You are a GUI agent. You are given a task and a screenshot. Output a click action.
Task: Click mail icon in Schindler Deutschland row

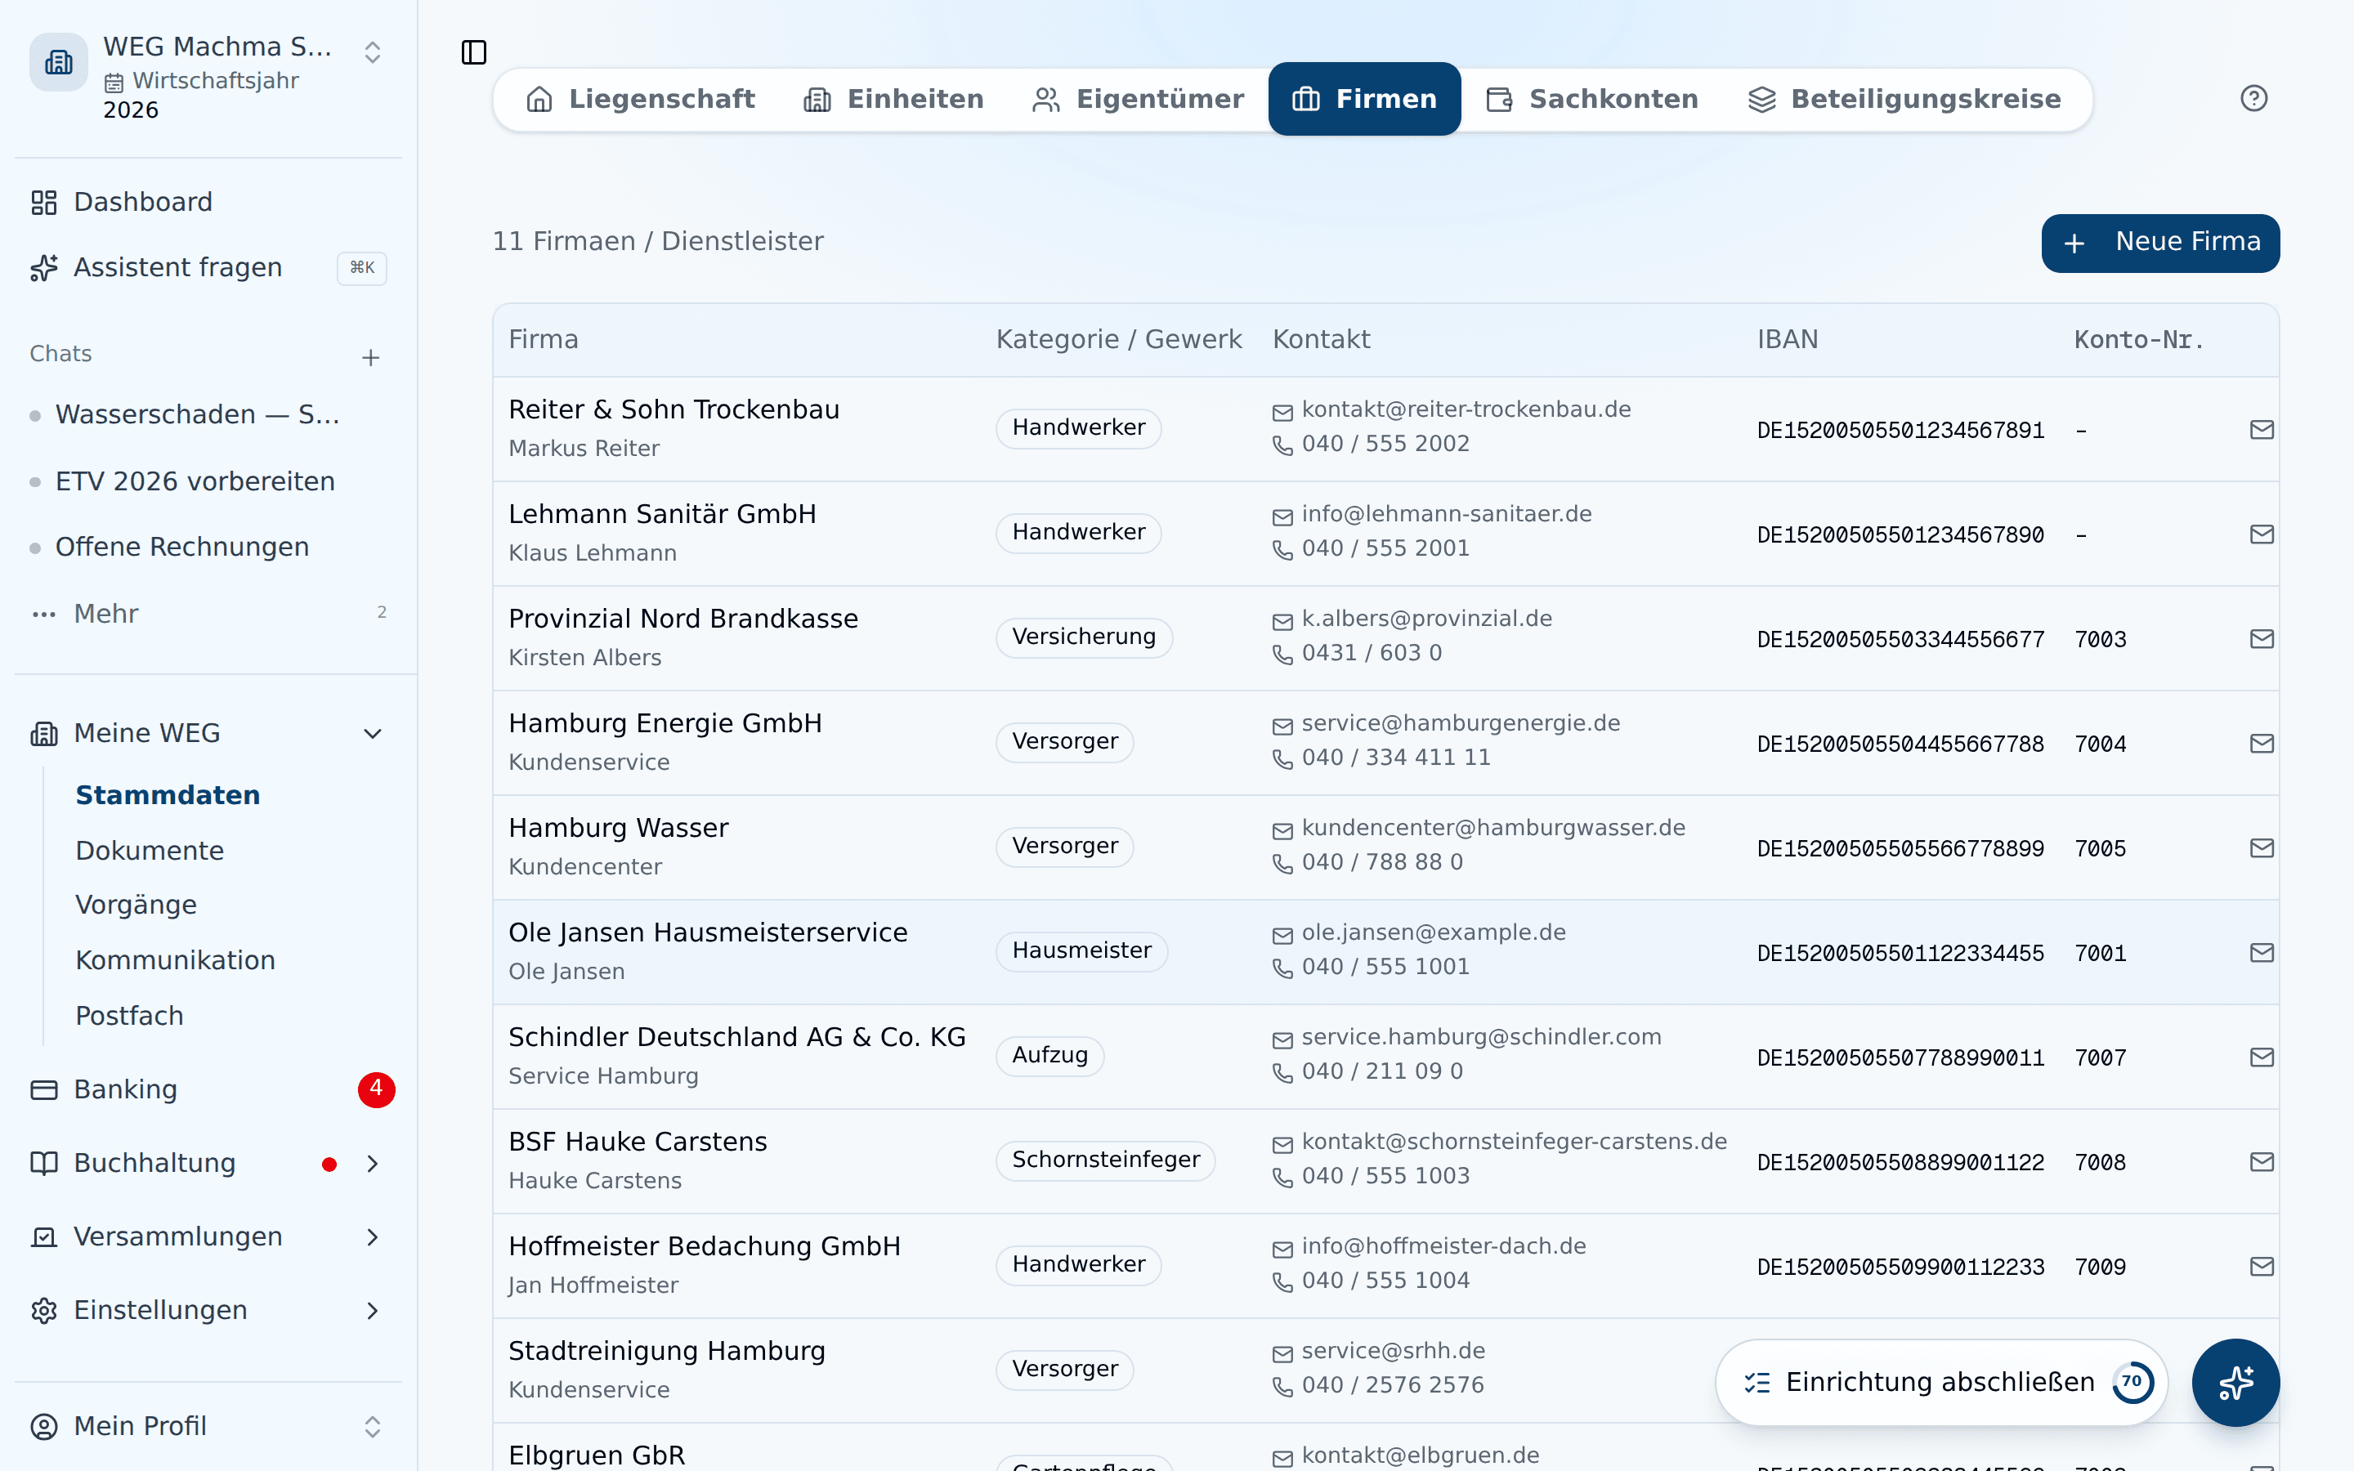(2261, 1057)
